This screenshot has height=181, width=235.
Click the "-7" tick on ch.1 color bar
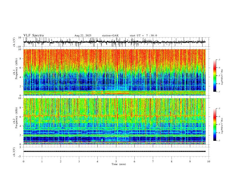219,92
